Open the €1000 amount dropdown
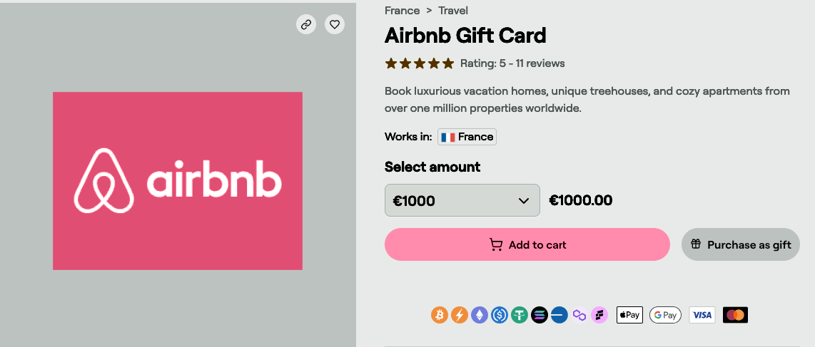 pos(462,201)
